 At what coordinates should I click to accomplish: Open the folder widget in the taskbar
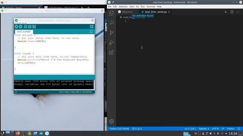(x=187, y=133)
